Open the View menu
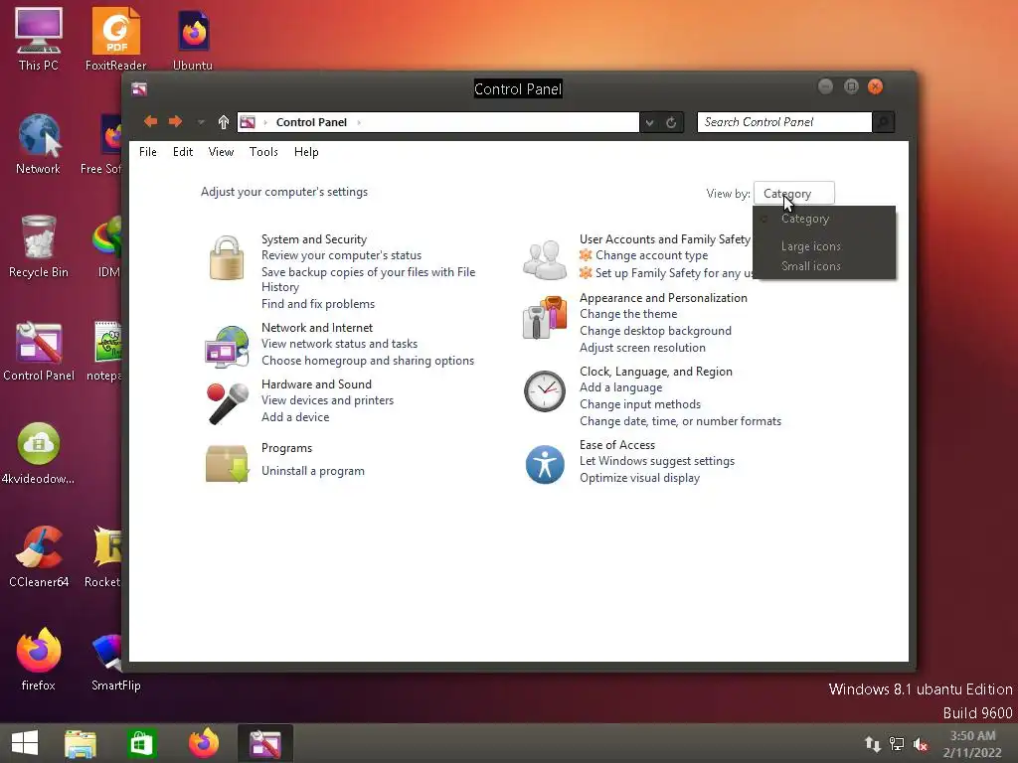This screenshot has width=1018, height=763. (x=221, y=152)
